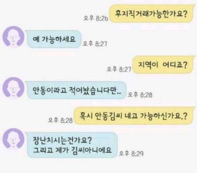Click the '오후 8:28' timestamp before '혹시 안동김씨' bubble
197x173 pixels.
[x=60, y=120]
